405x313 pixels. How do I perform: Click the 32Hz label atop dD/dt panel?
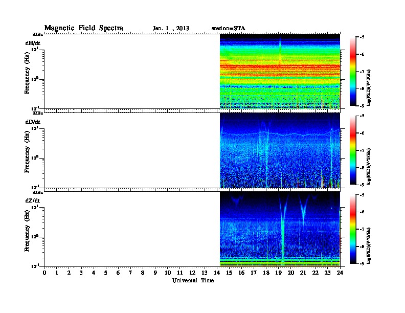(x=38, y=113)
